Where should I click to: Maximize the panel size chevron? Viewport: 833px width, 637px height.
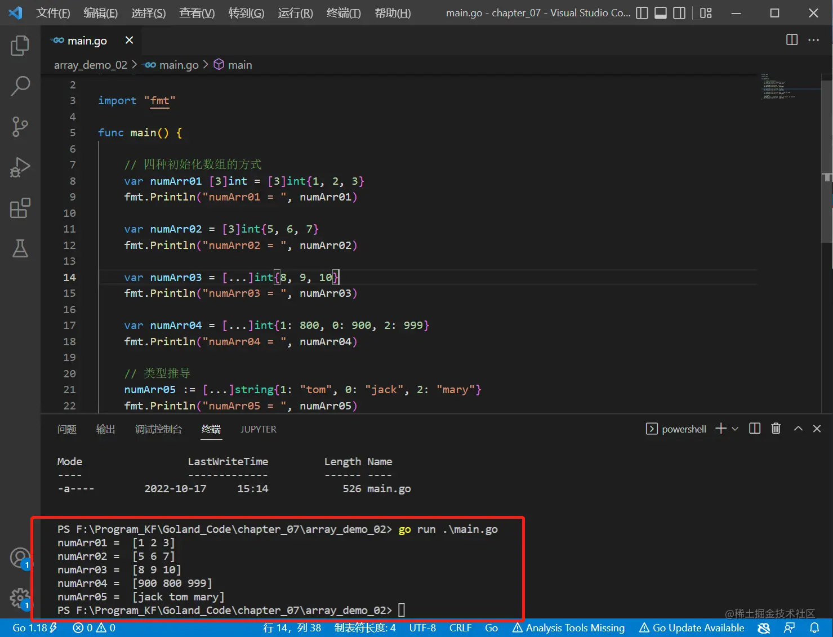pos(798,429)
